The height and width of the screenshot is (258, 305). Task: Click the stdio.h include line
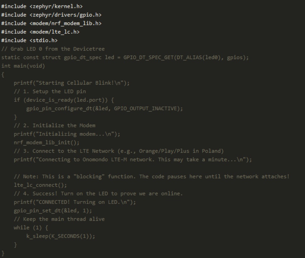point(29,40)
